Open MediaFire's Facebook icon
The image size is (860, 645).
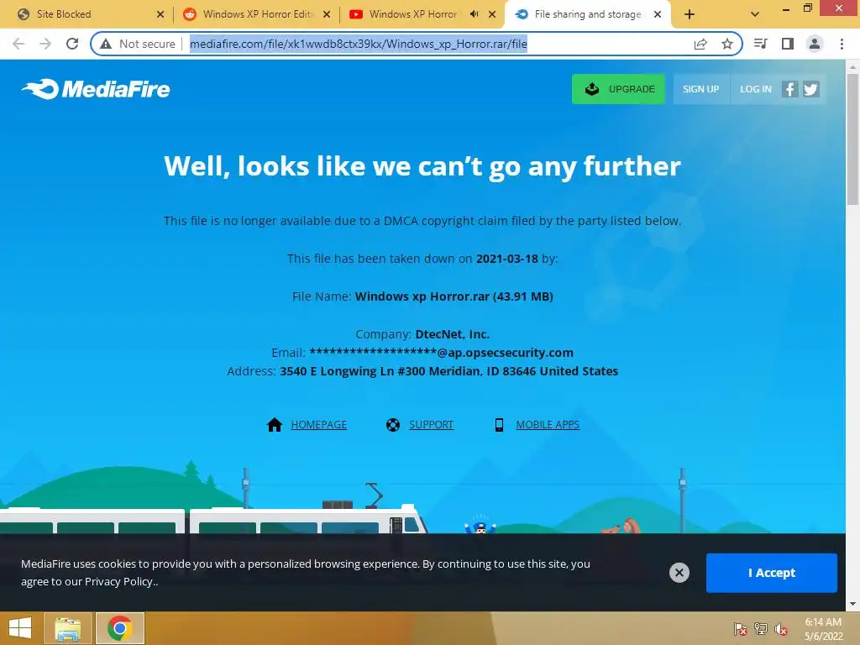coord(789,89)
